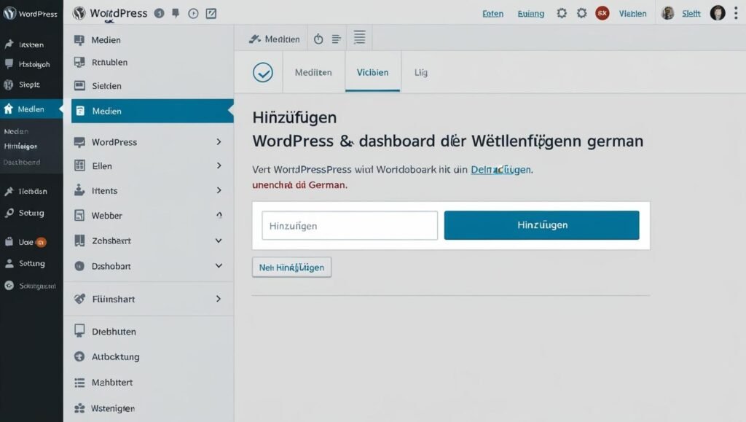
Task: Click the Wstenigfen group icon
Action: pos(79,408)
